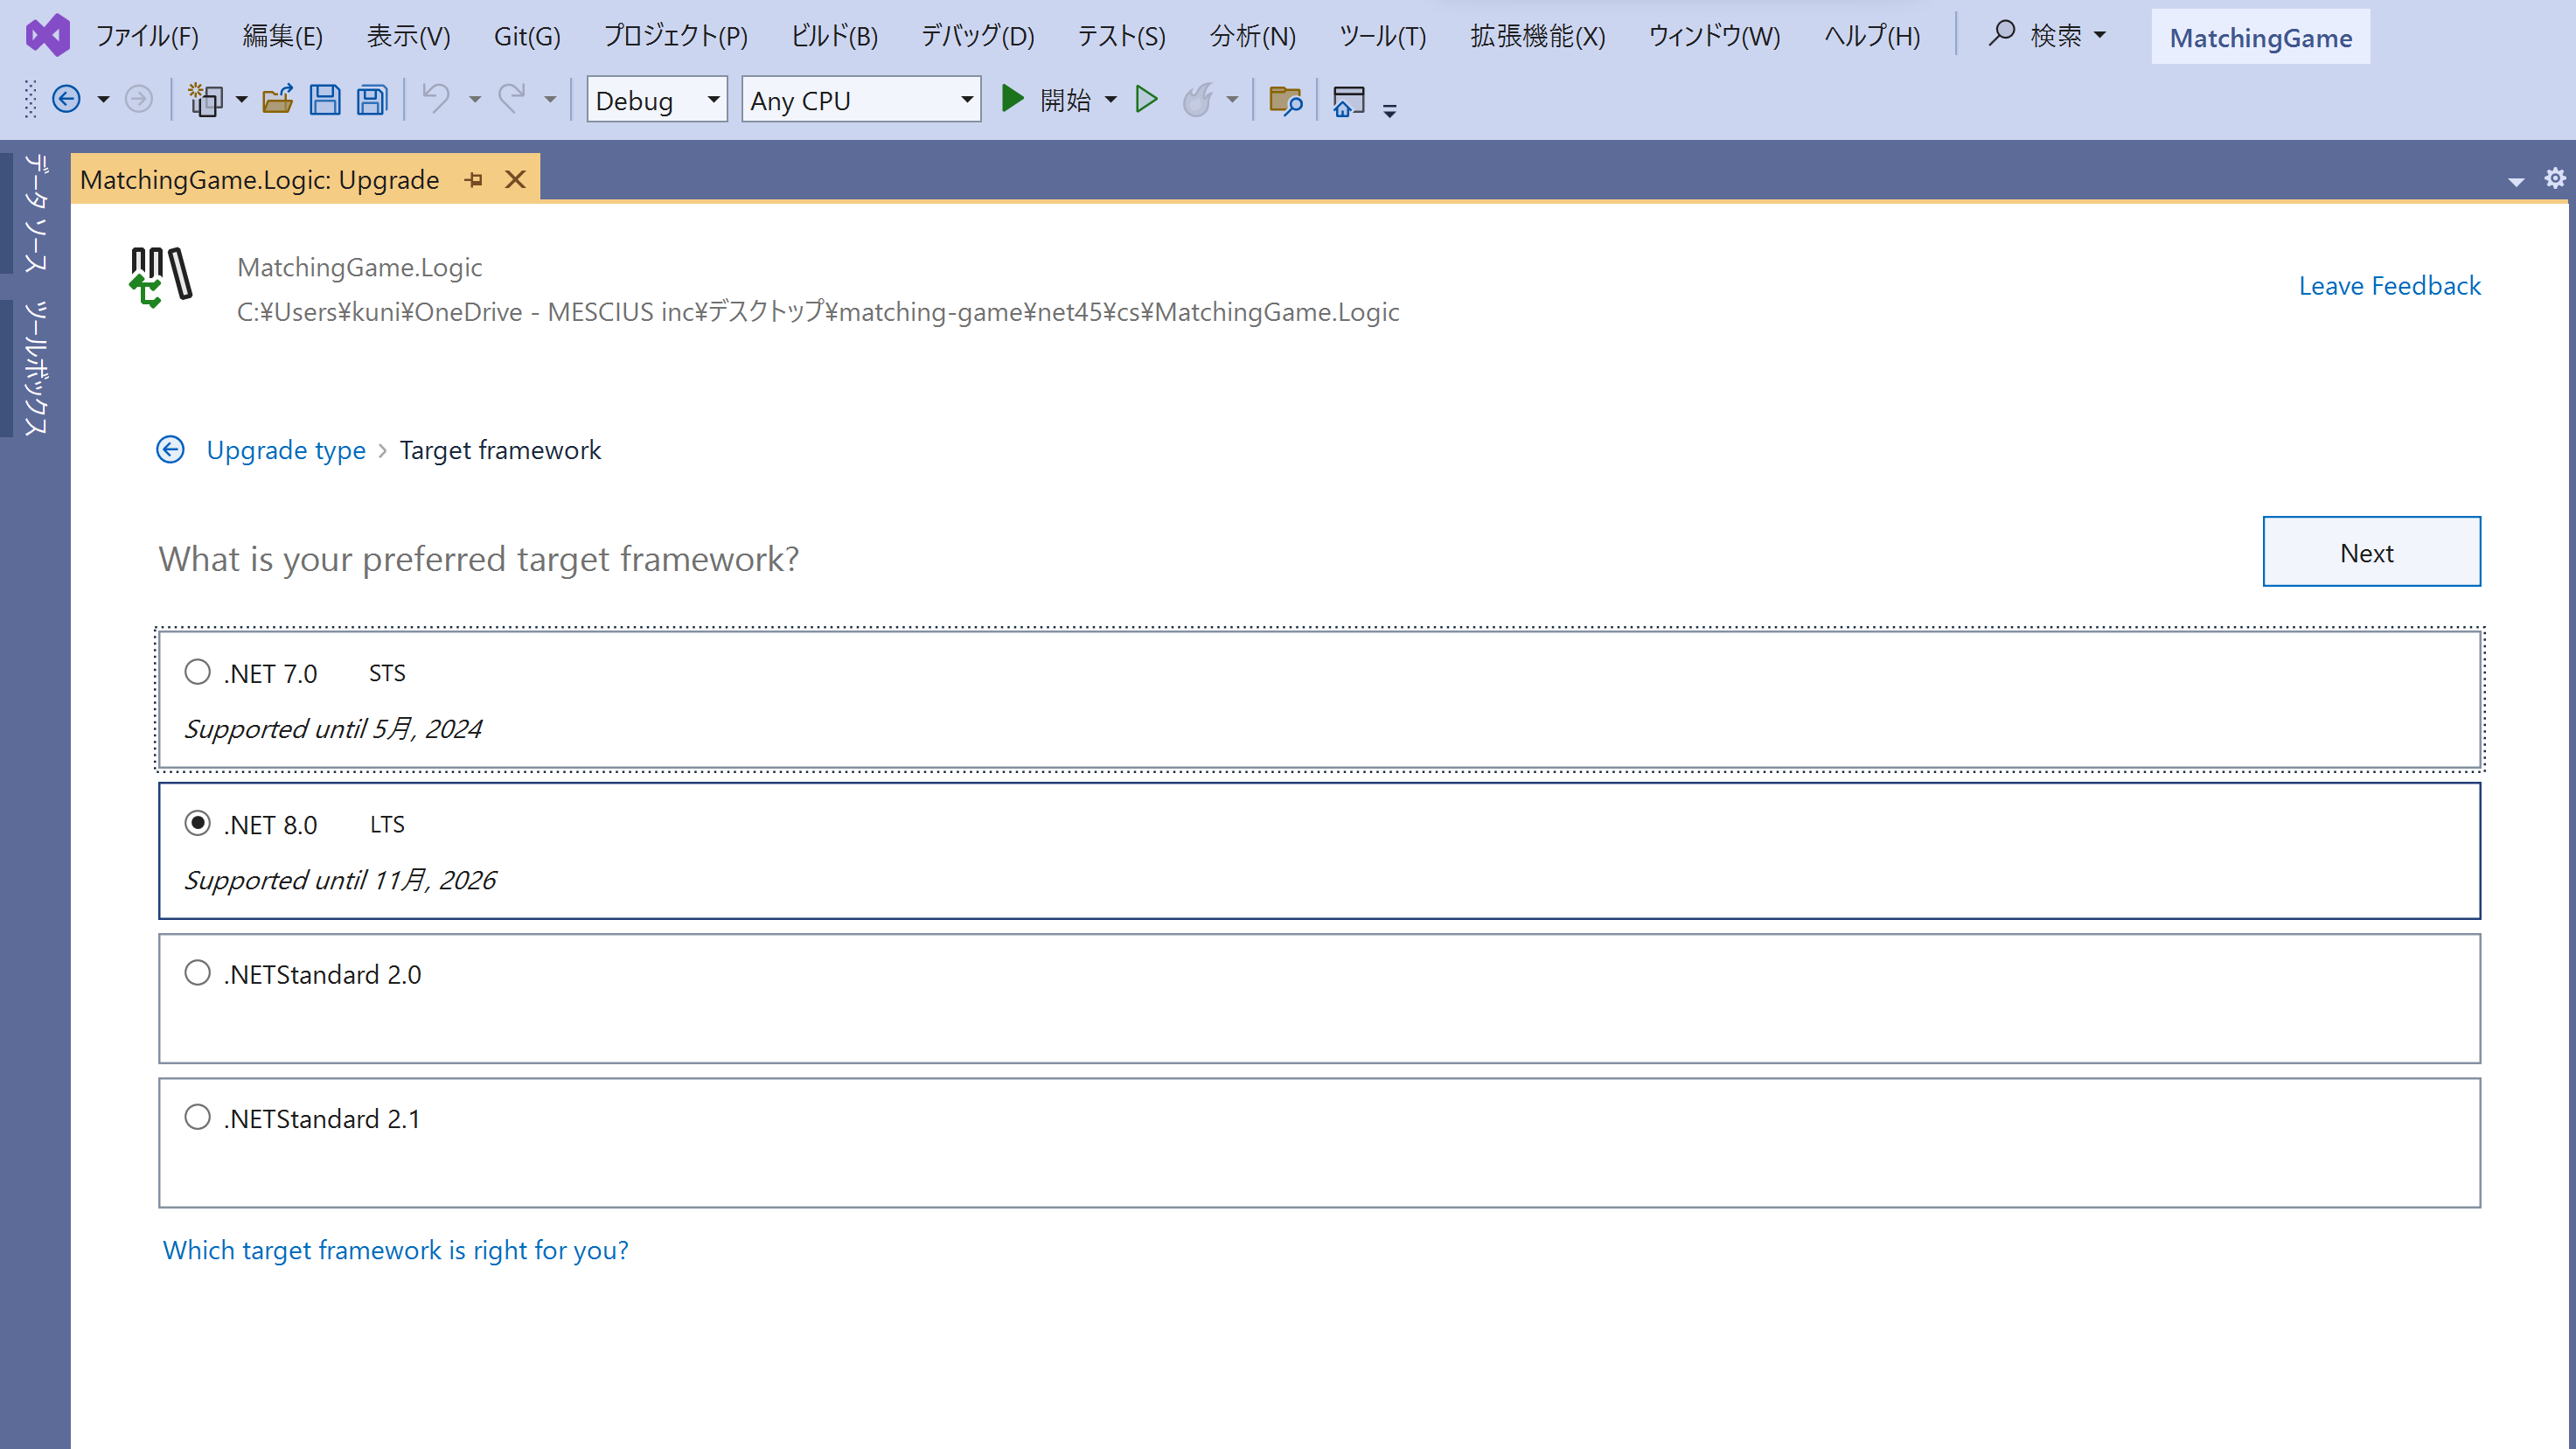Open the データ ソース side panel tab
This screenshot has height=1449, width=2576.
coord(36,212)
